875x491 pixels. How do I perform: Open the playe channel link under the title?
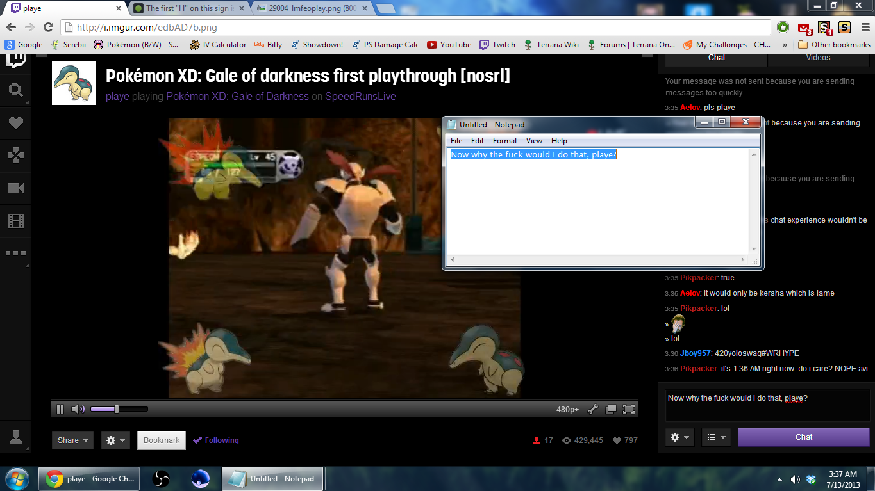point(117,97)
